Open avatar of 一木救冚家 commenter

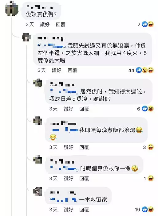(38, 191)
